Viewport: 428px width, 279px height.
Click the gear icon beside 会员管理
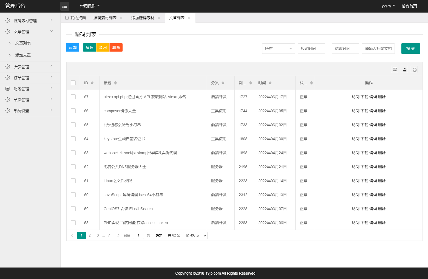[8, 67]
